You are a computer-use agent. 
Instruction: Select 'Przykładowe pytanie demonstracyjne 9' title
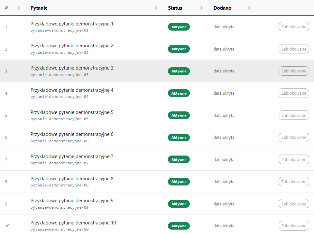pyautogui.click(x=72, y=201)
